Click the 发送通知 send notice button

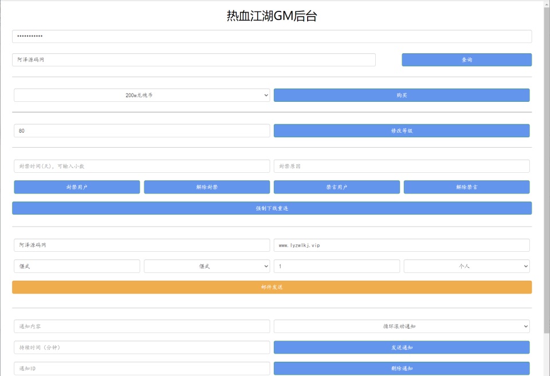[401, 347]
